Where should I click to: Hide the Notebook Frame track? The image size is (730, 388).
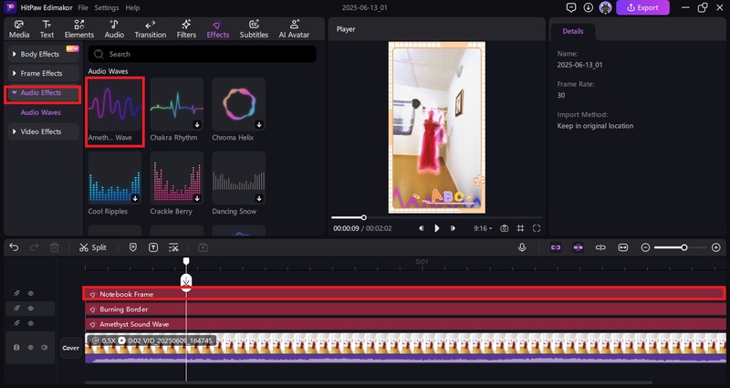(x=30, y=294)
